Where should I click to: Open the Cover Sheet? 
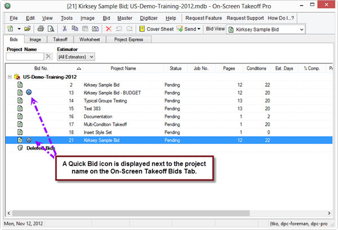click(157, 29)
